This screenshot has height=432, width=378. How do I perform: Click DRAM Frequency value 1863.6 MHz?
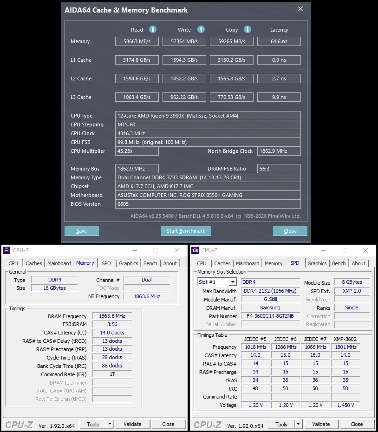coord(112,316)
